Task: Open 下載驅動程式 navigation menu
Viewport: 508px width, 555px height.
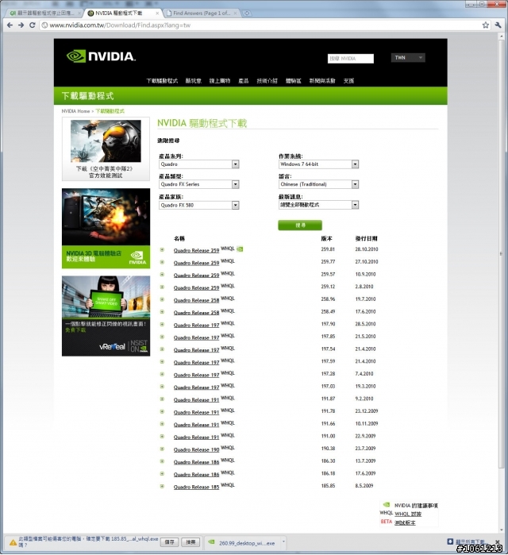Action: pyautogui.click(x=162, y=81)
